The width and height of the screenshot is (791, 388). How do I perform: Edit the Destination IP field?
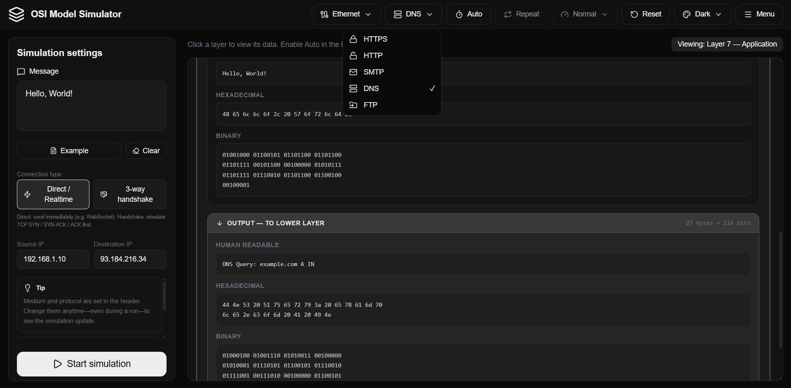129,259
